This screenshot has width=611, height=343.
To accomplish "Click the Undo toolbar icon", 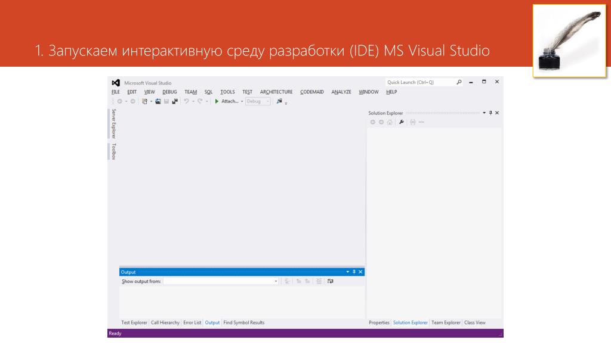I will (186, 101).
